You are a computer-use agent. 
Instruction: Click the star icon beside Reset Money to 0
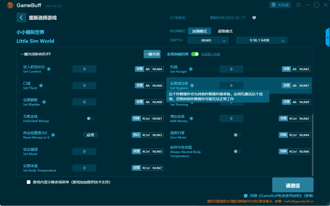53,135
